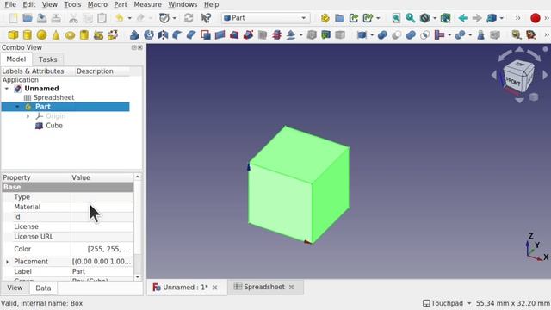Viewport: 551px width, 310px height.
Task: Expand the Placement property row
Action: [8, 262]
